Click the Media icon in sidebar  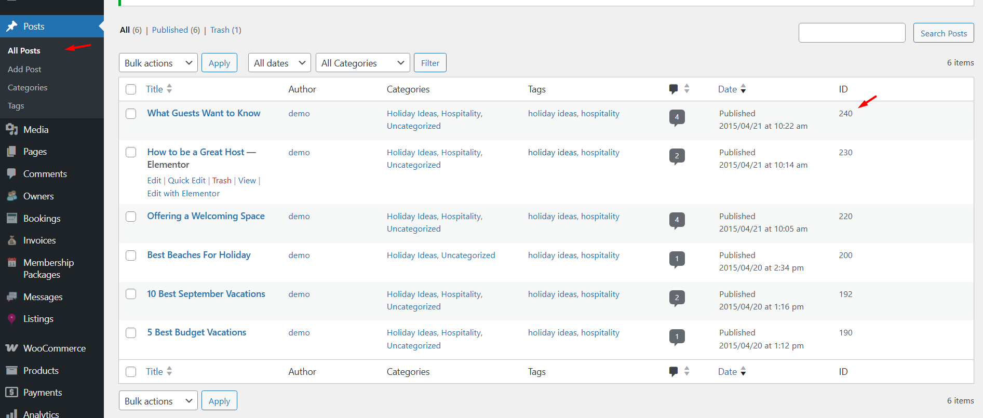11,130
